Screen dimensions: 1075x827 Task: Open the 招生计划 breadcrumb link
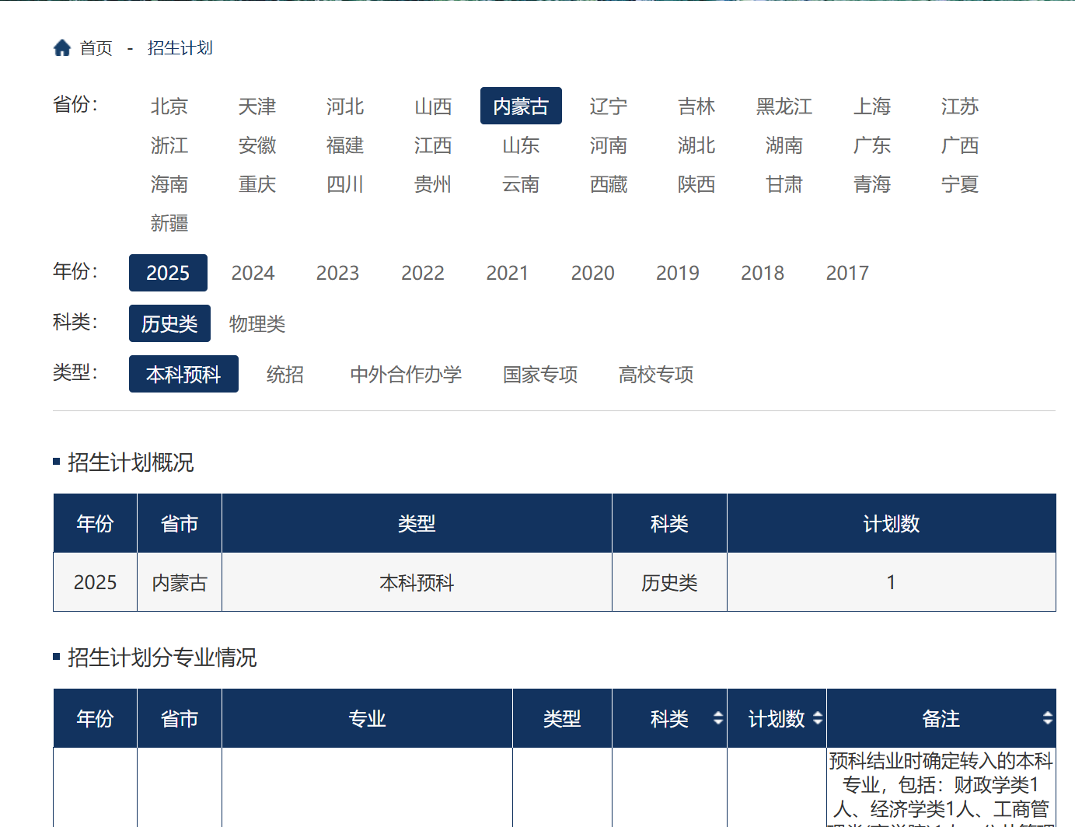coord(180,48)
